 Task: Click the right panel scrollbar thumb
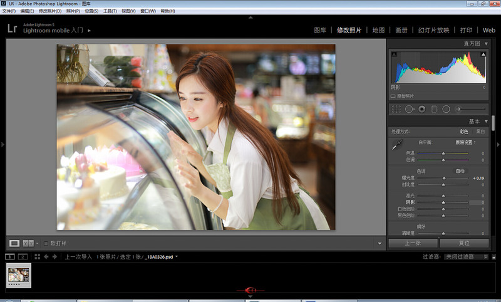point(493,123)
